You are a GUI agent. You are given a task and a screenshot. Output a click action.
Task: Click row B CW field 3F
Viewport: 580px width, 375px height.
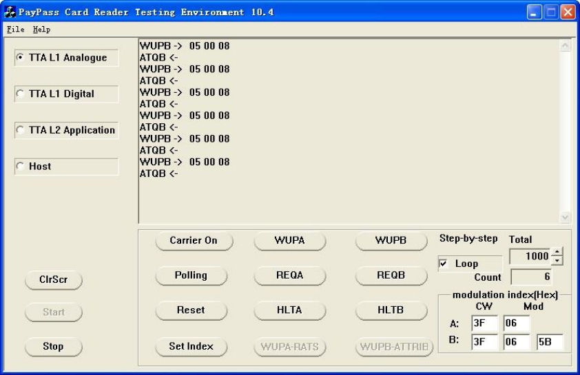[484, 342]
